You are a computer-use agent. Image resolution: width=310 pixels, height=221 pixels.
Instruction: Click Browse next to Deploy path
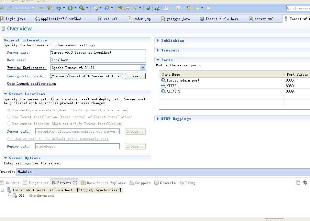(x=135, y=146)
